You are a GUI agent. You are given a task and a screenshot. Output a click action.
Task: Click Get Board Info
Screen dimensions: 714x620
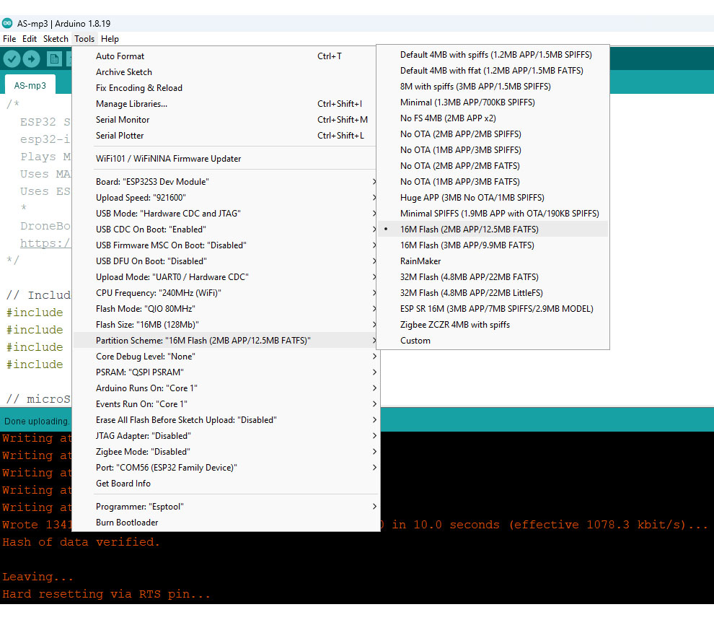pos(123,484)
